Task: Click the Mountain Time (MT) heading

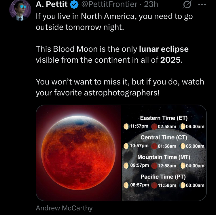Action: pyautogui.click(x=164, y=157)
